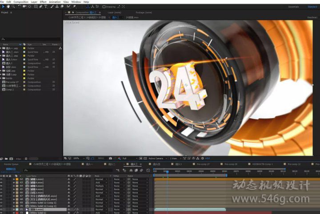Image resolution: width=320 pixels, height=214 pixels.
Task: Select the Hand tool in toolbar
Action: point(8,7)
